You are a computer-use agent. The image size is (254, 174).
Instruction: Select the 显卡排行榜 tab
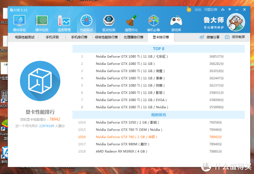(161, 37)
